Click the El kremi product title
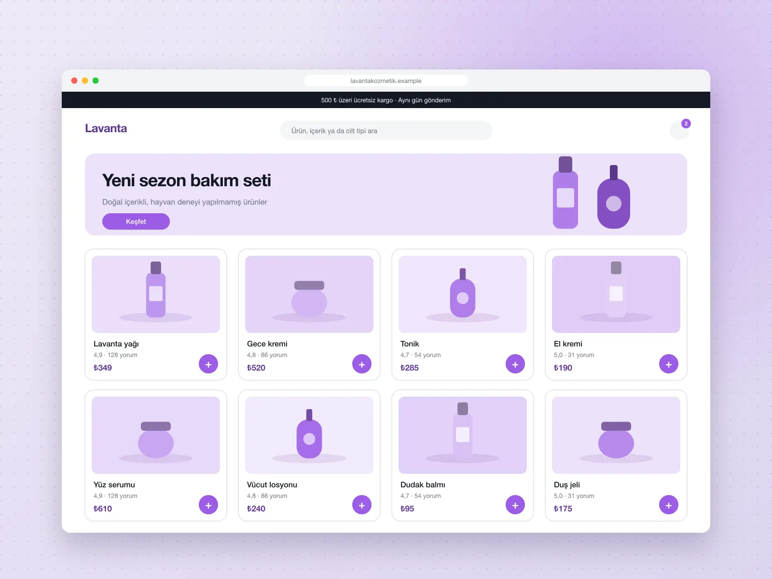772x579 pixels. tap(568, 344)
